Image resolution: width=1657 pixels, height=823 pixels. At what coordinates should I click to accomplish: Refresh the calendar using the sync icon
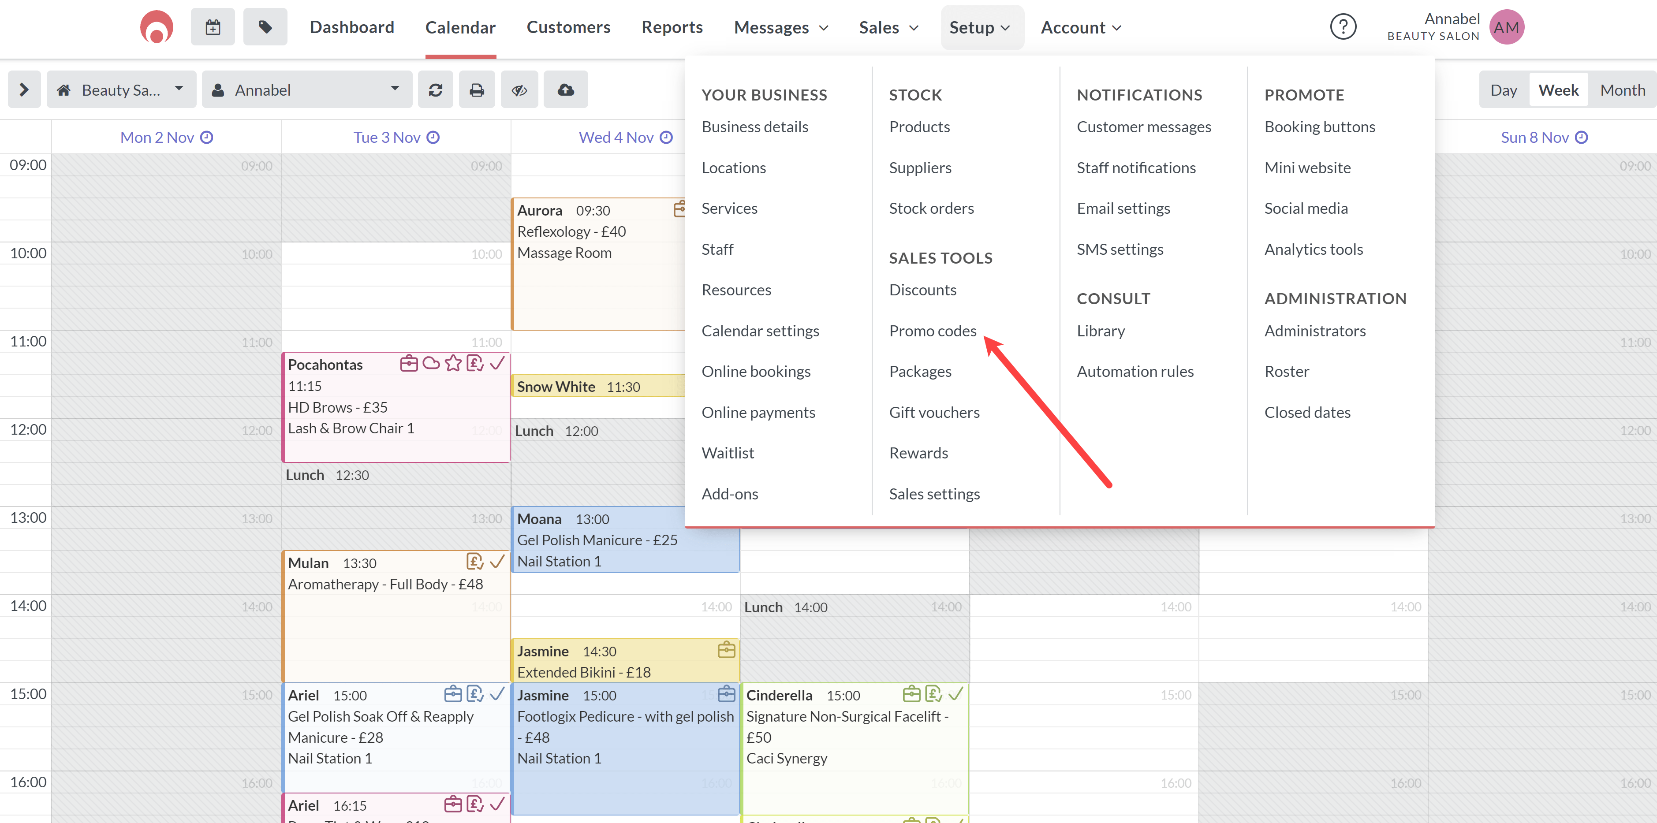tap(436, 89)
